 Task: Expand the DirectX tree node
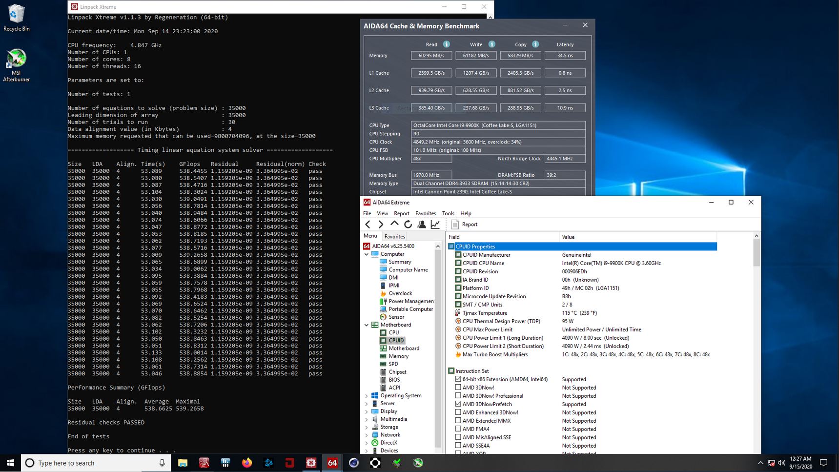pos(367,443)
